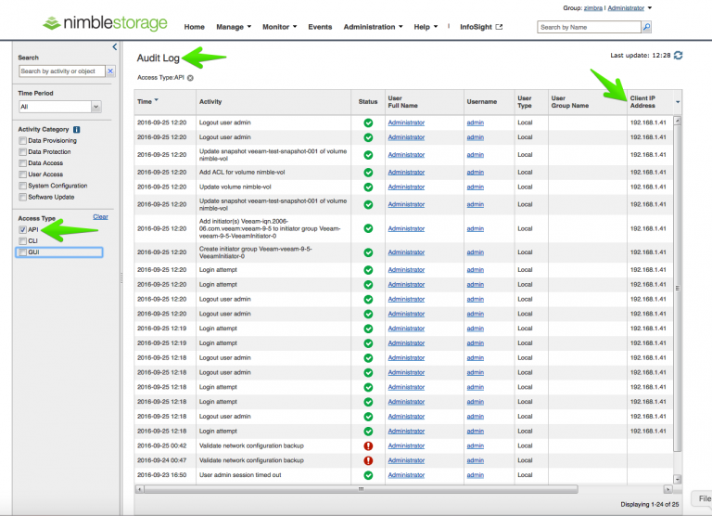Viewport: 712px width, 516px height.
Task: Open InfoSight external link icon
Action: pos(499,27)
